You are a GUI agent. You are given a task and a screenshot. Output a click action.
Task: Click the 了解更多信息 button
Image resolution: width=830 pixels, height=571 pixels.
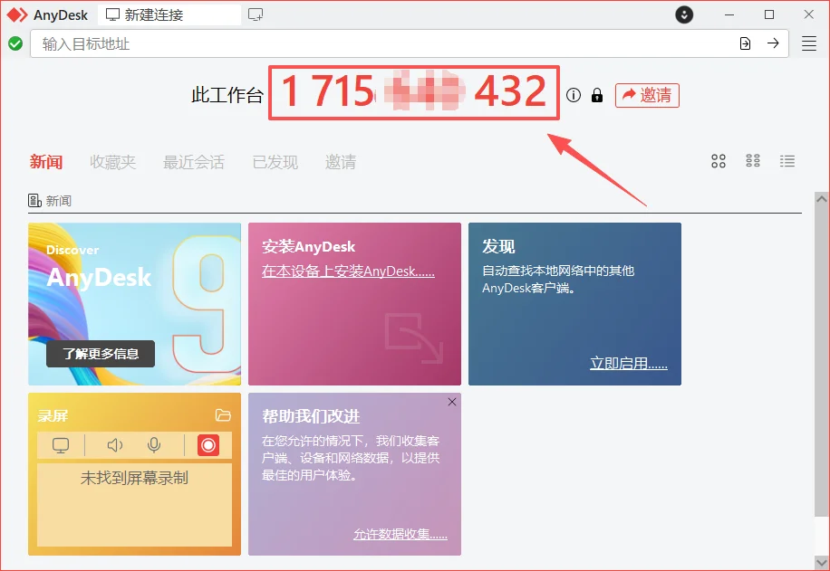point(101,354)
